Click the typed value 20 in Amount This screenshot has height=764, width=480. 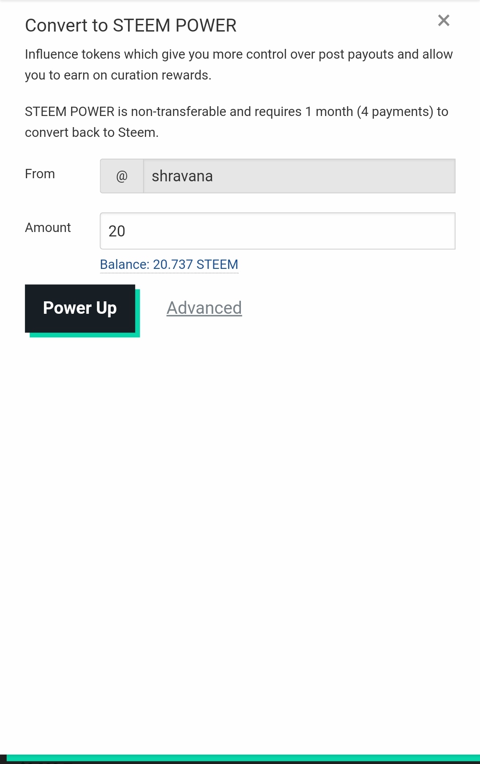(x=117, y=231)
